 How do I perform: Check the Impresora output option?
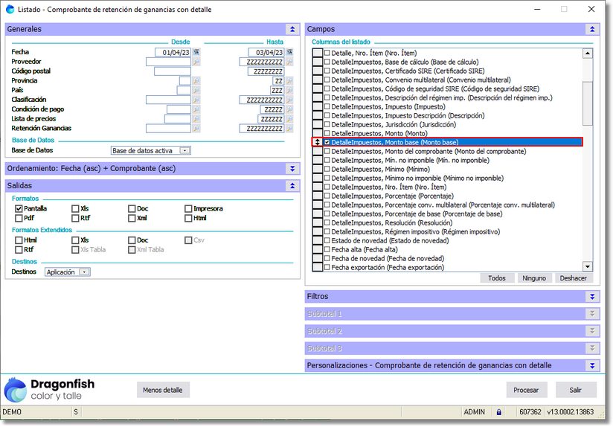[x=188, y=209]
